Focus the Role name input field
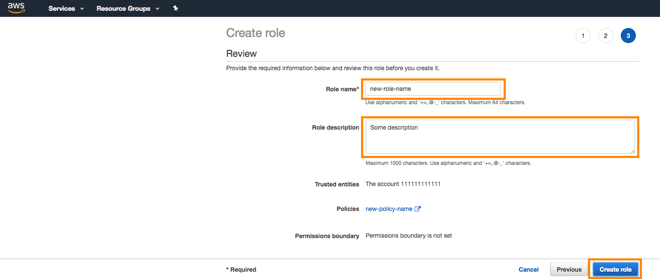Viewport: 660px width, 279px height. (433, 89)
